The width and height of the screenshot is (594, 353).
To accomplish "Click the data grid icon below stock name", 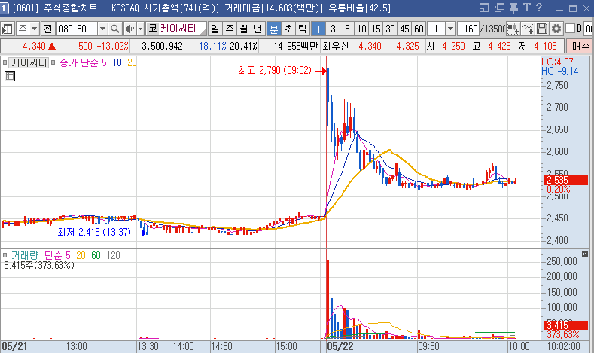I will pos(9,76).
